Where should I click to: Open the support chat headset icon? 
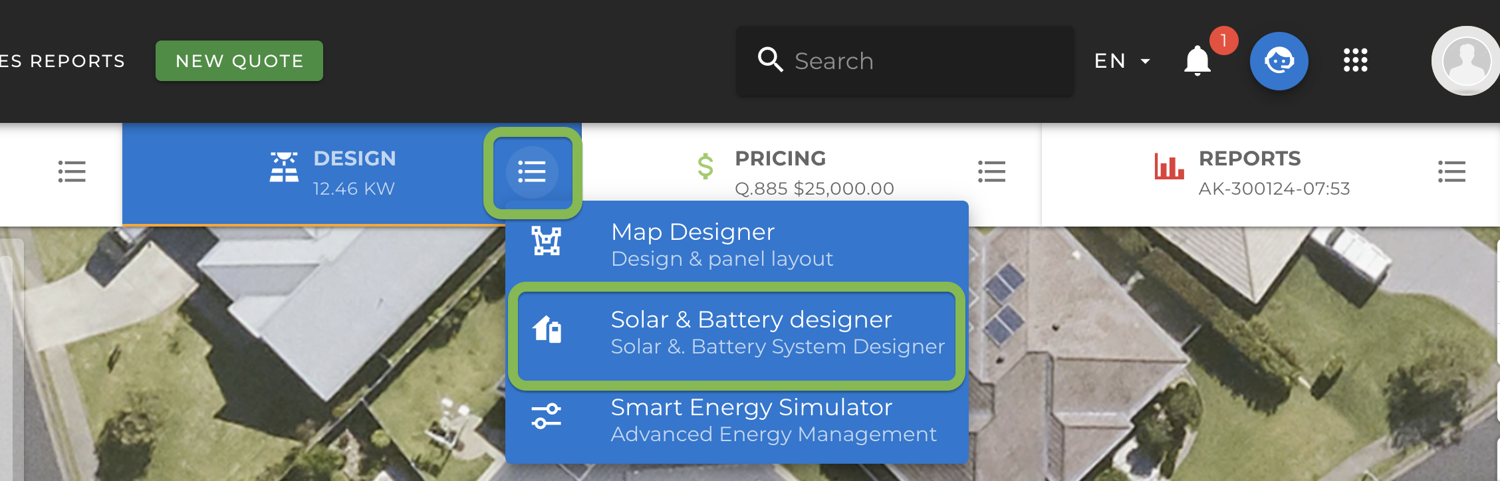click(x=1279, y=61)
